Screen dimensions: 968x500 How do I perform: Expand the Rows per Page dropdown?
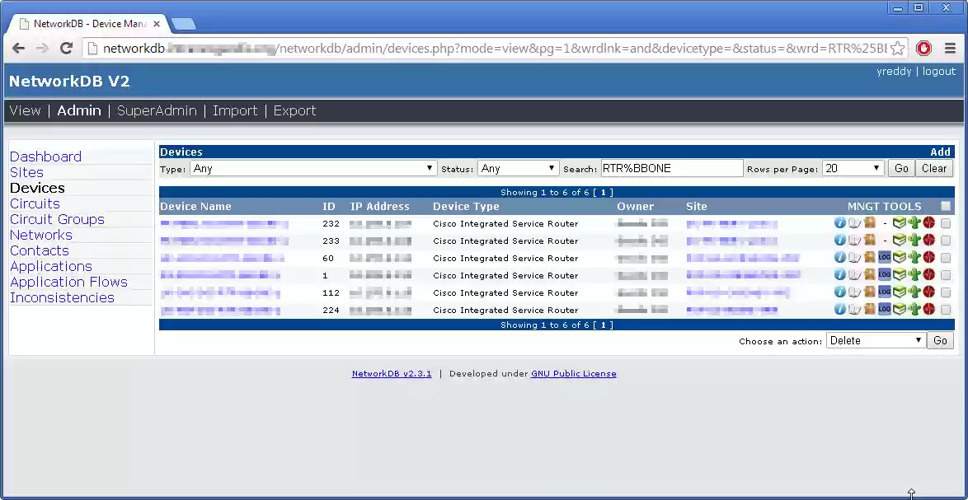(x=853, y=168)
